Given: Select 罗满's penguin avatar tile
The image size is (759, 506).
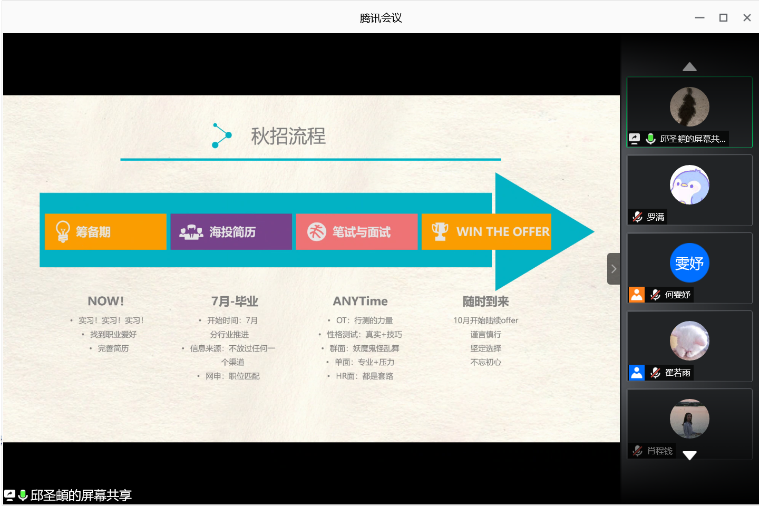Looking at the screenshot, I should pos(689,185).
